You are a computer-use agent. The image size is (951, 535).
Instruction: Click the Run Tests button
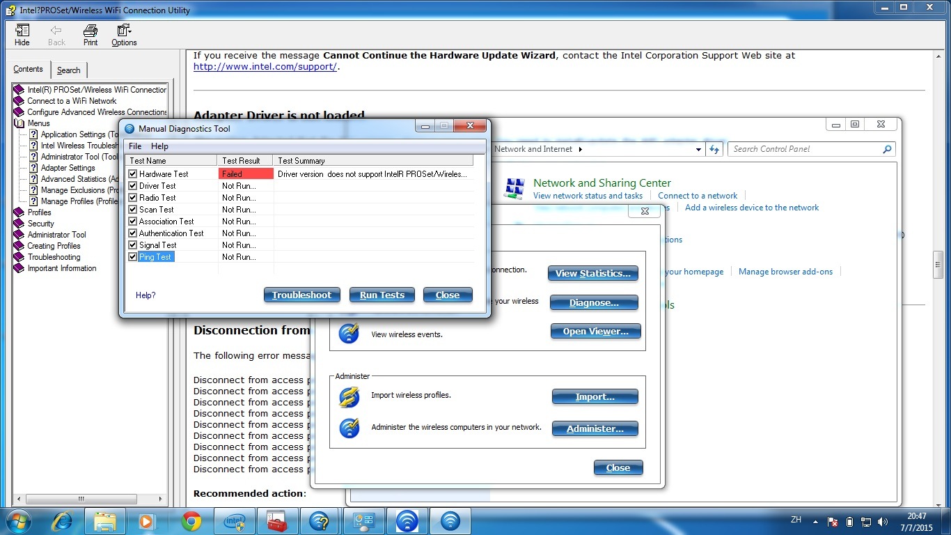[382, 295]
